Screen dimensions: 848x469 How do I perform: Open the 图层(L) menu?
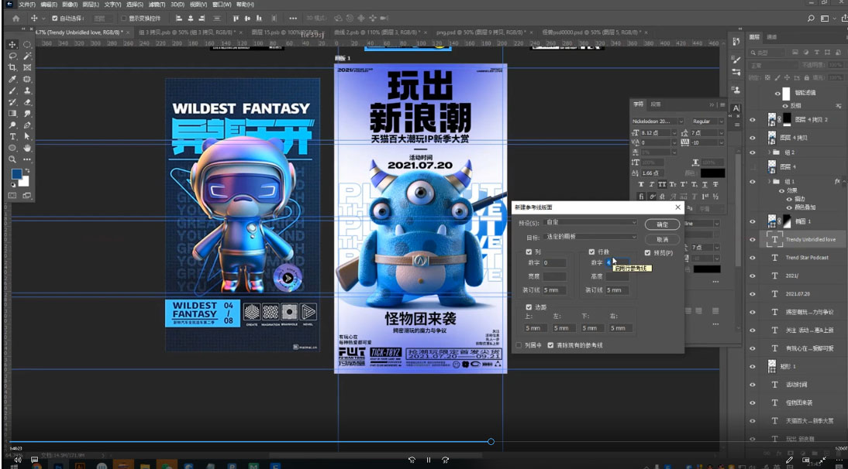pyautogui.click(x=91, y=5)
